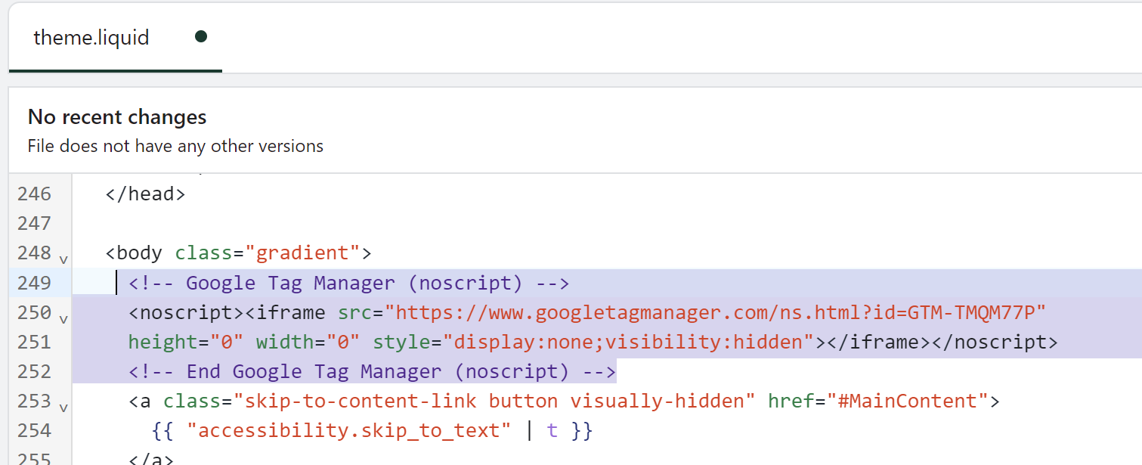The image size is (1142, 465).
Task: Click the skip-to-content-link class value
Action: [x=494, y=401]
